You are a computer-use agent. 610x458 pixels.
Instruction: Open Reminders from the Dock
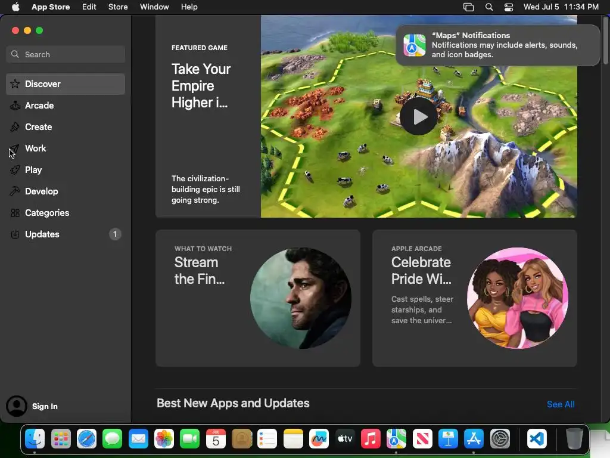tap(267, 439)
